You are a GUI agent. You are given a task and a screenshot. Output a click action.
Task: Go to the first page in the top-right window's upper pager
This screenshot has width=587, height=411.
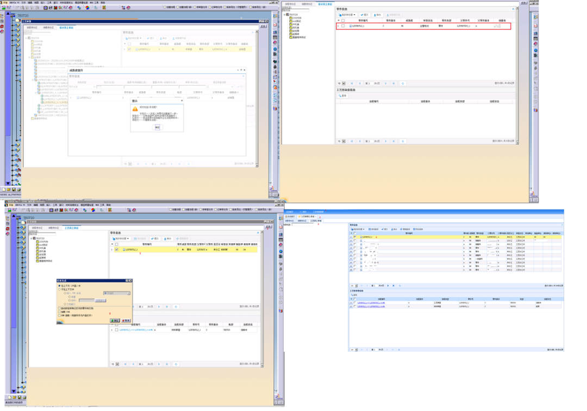(x=352, y=84)
